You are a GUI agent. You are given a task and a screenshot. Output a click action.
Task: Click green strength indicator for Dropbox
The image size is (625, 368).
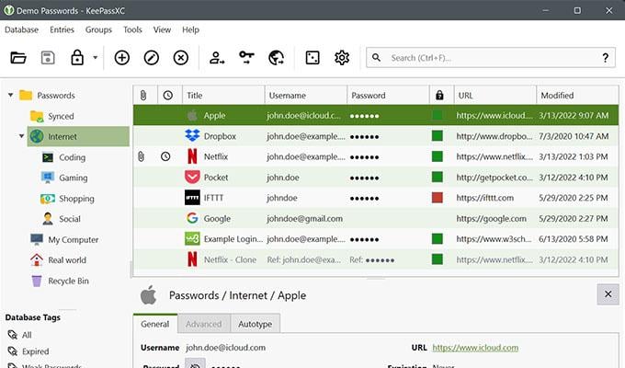[437, 136]
